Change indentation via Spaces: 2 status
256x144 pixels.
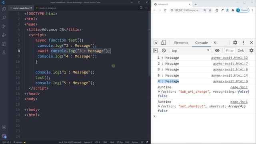pos(88,142)
